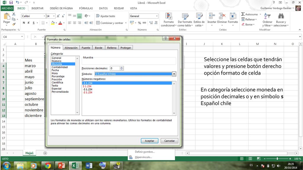
Task: Click the undo arrow icon
Action: pos(17,2)
